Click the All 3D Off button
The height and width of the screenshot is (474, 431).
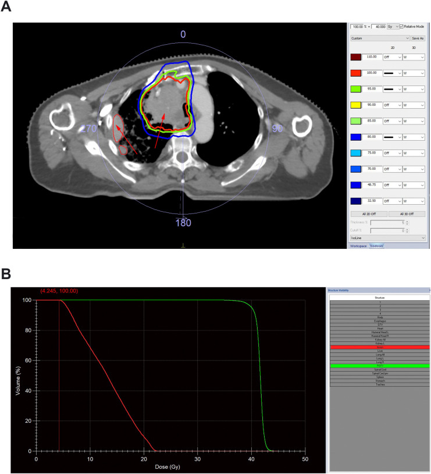(407, 213)
